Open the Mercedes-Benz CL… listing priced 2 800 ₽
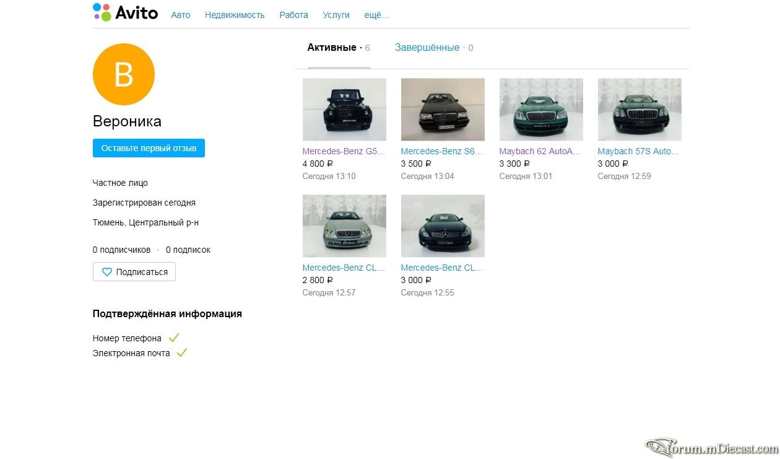Image resolution: width=780 pixels, height=459 pixels. pos(344,268)
